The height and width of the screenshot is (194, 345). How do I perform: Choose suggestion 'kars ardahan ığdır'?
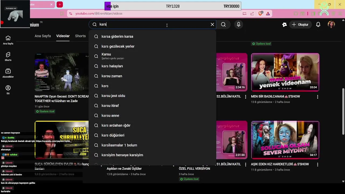click(152, 125)
